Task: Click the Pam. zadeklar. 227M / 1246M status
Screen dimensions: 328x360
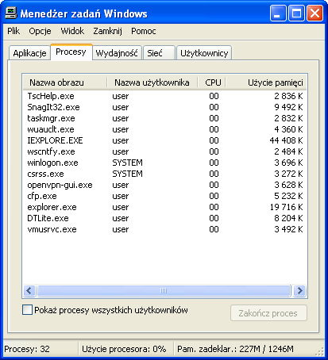Action: pos(235,349)
